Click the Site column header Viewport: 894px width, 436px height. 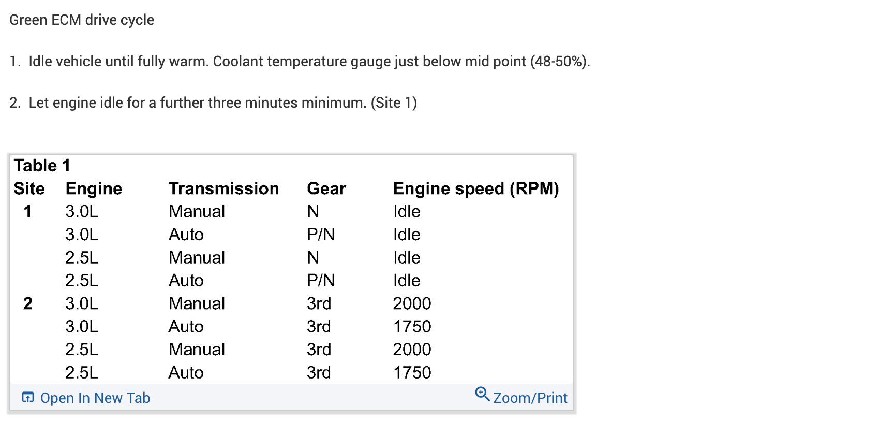point(29,188)
